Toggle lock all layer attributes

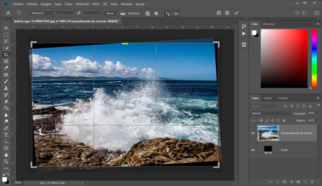pos(284,120)
